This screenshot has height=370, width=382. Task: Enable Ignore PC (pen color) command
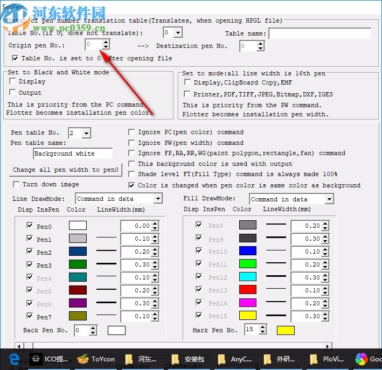(x=131, y=132)
